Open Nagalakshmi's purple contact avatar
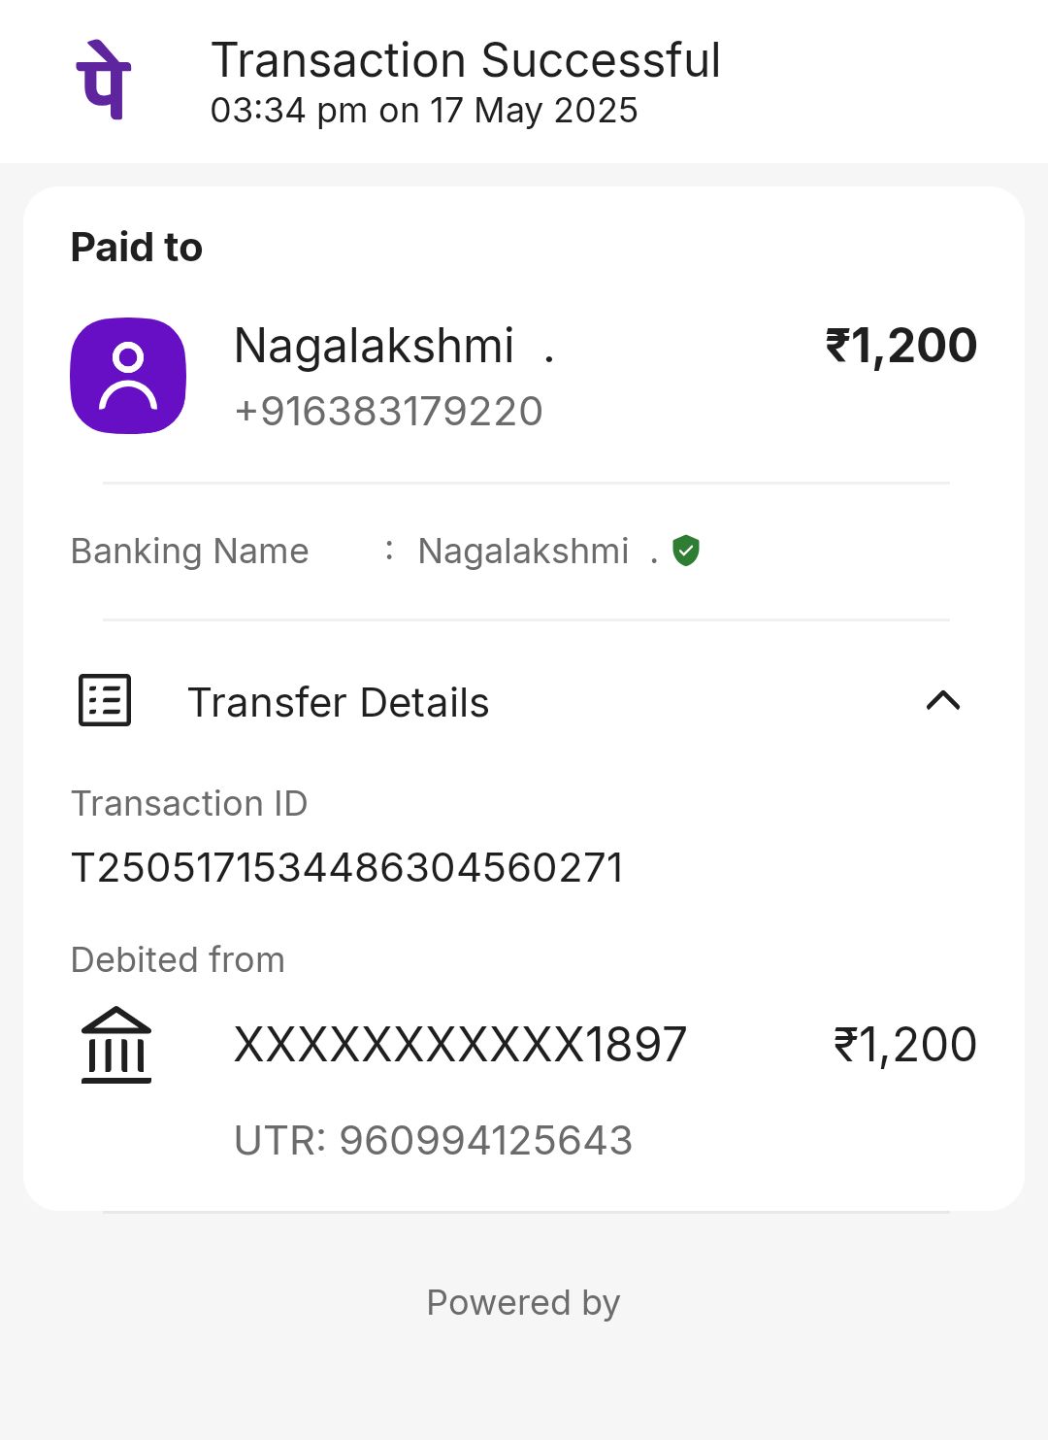1048x1440 pixels. (x=128, y=376)
